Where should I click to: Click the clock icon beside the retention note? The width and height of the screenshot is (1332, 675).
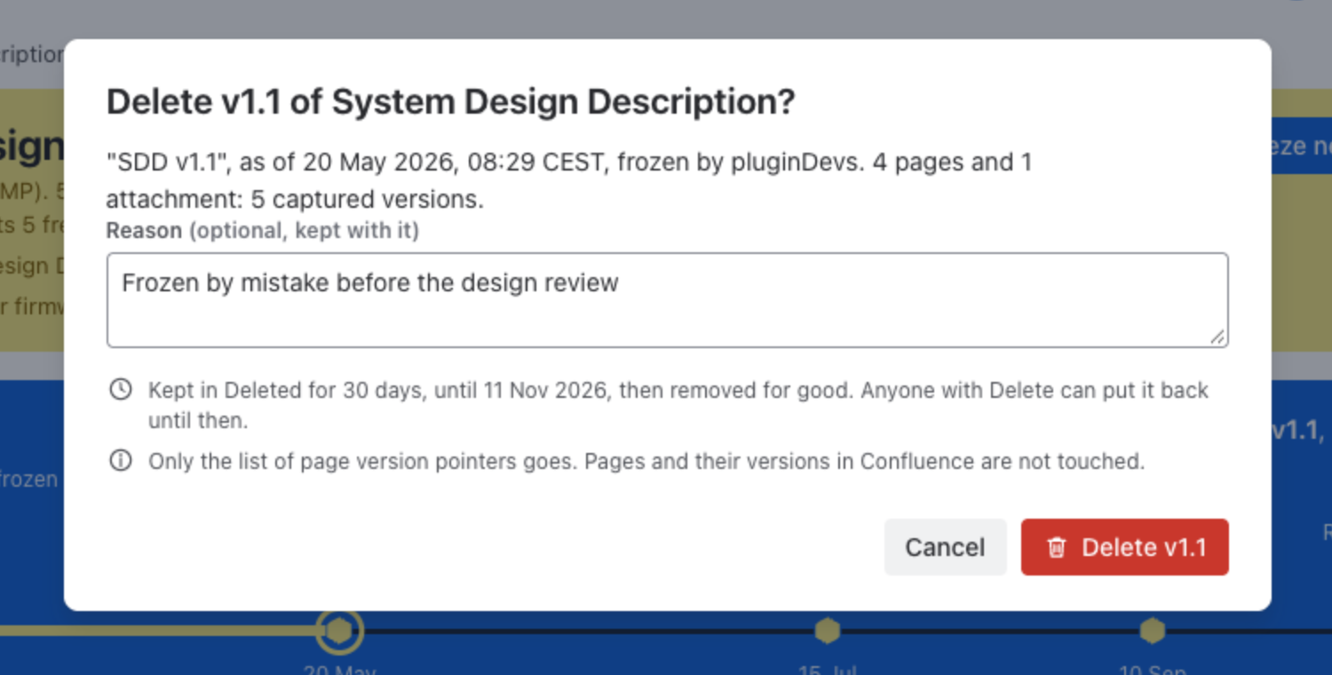tap(121, 390)
